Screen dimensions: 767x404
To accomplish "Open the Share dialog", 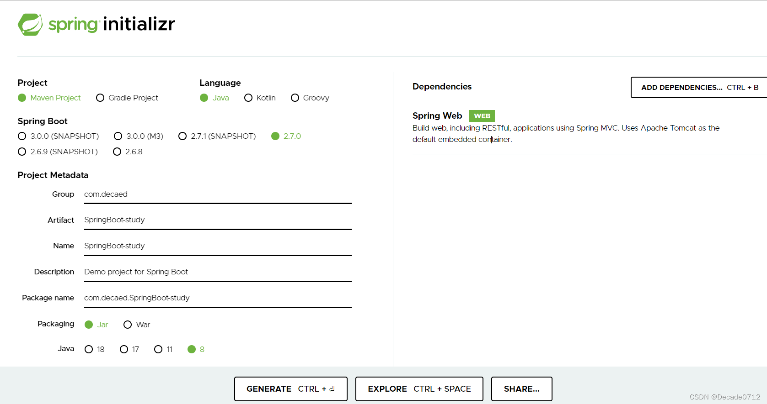I will point(522,389).
